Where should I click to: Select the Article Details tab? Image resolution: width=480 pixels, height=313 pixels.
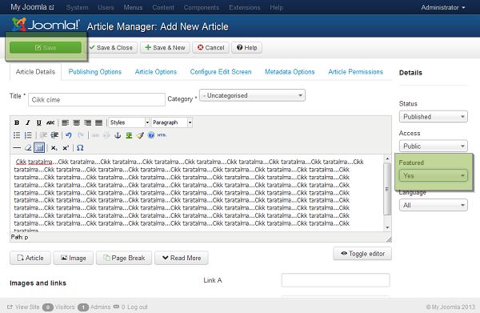tap(35, 72)
